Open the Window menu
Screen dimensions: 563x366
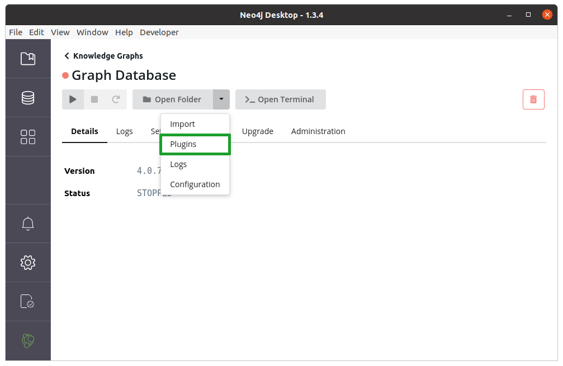click(92, 32)
